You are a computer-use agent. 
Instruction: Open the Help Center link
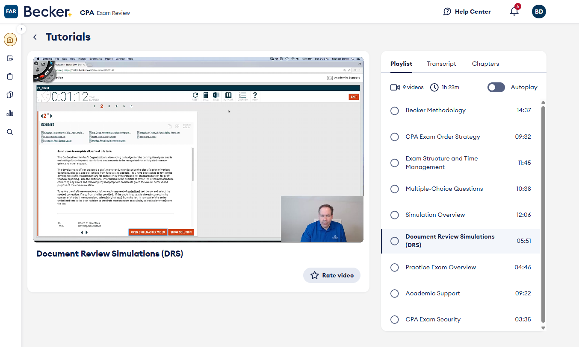(467, 12)
